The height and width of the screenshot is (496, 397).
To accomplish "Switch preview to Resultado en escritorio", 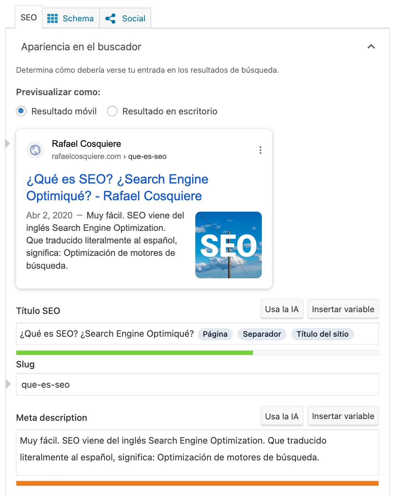I will (x=112, y=111).
